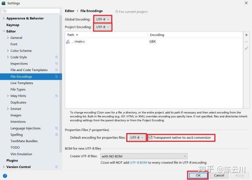Open the Global Encoding dropdown
252x180 pixels.
[103, 19]
